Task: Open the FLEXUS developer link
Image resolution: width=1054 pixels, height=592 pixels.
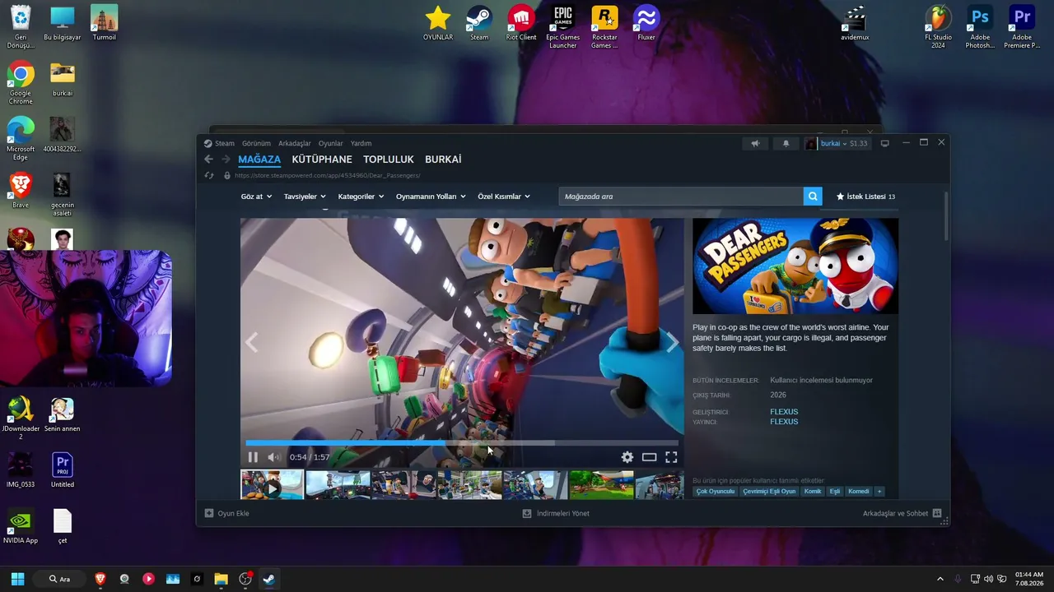Action: click(784, 412)
